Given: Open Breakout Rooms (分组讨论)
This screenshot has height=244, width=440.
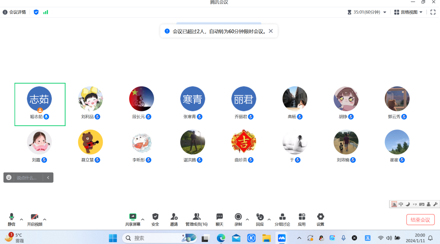Looking at the screenshot, I should [x=282, y=219].
